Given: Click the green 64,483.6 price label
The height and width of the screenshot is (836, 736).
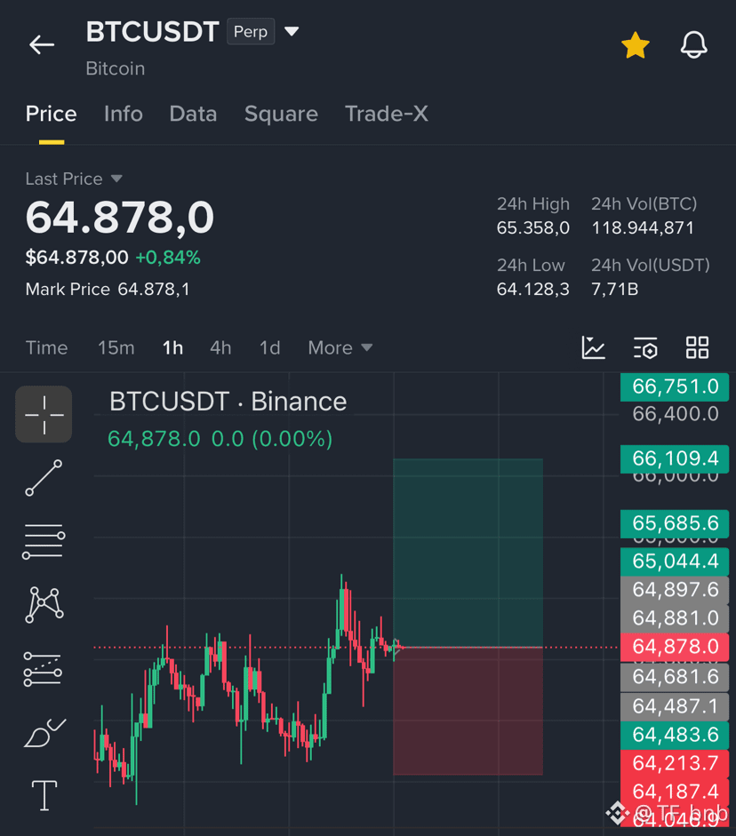Looking at the screenshot, I should (675, 735).
